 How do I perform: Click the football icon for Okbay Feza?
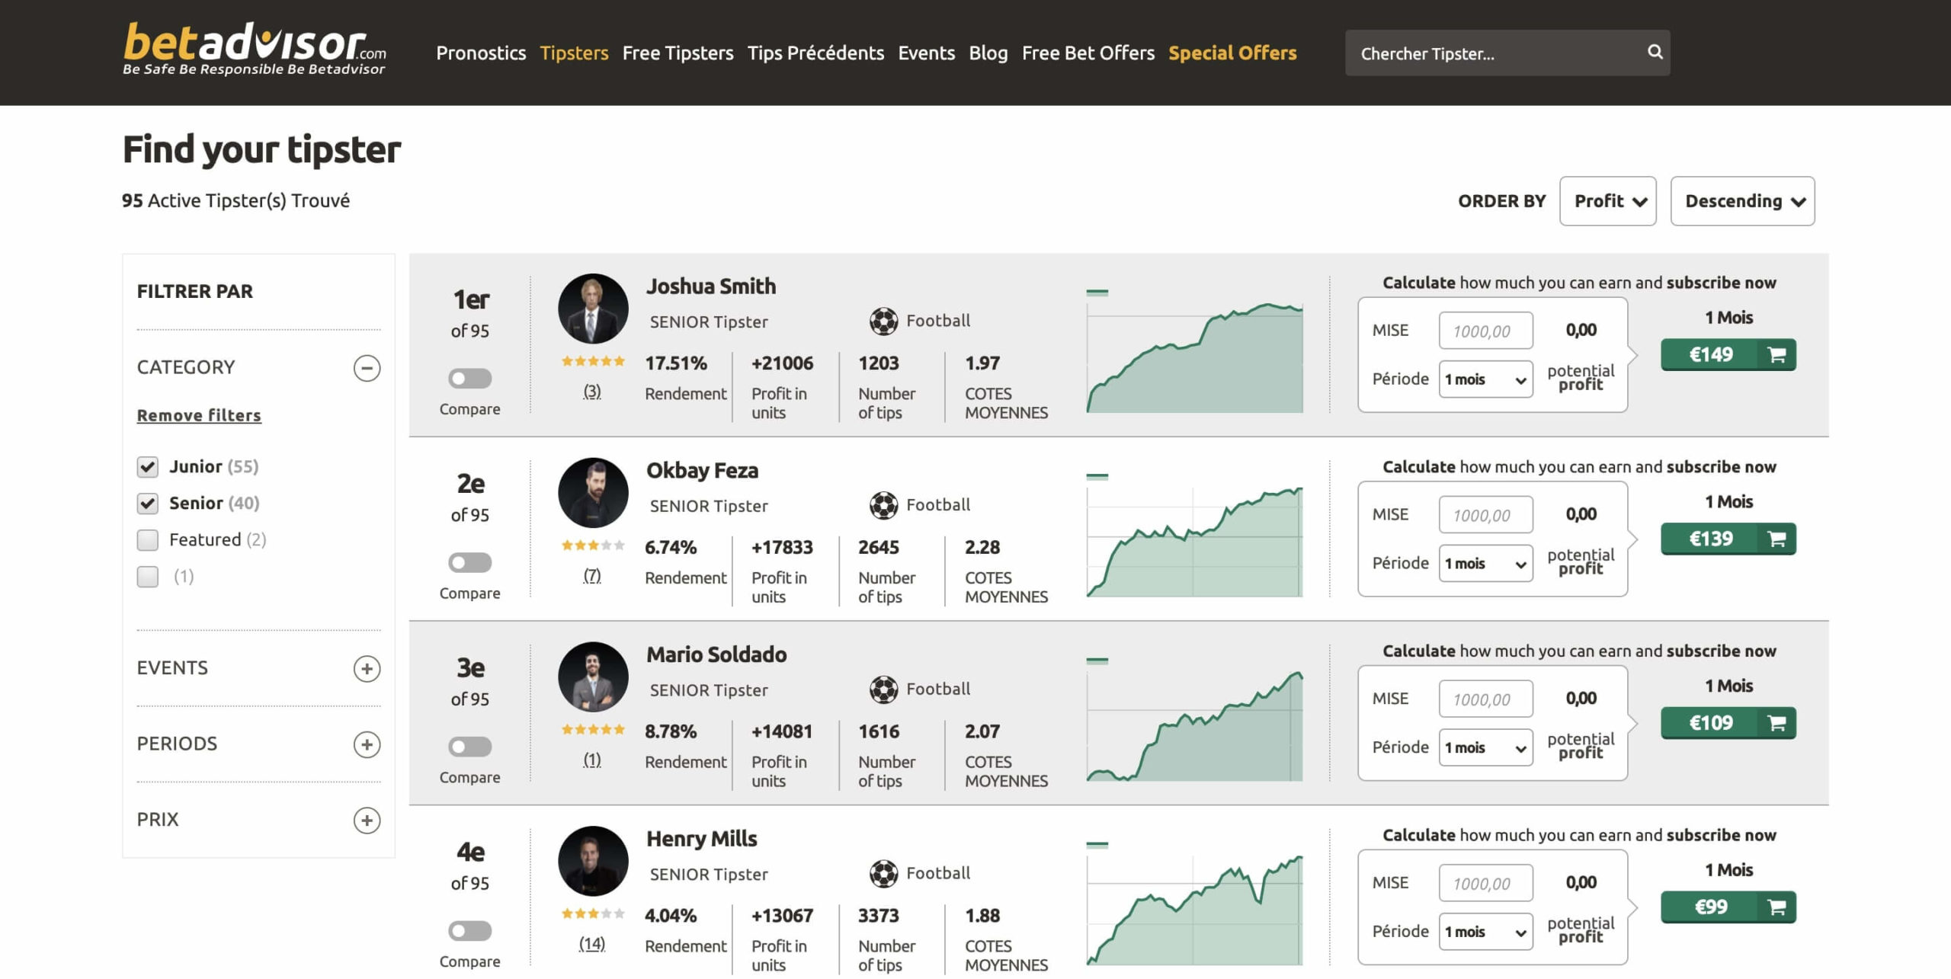tap(883, 505)
